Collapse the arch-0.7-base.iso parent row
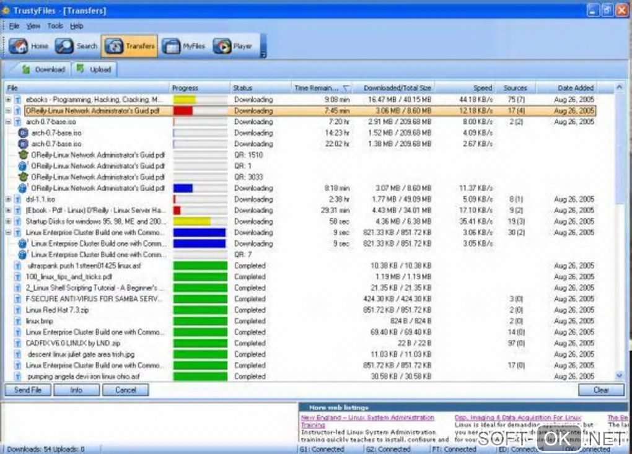This screenshot has height=454, width=632. point(9,121)
